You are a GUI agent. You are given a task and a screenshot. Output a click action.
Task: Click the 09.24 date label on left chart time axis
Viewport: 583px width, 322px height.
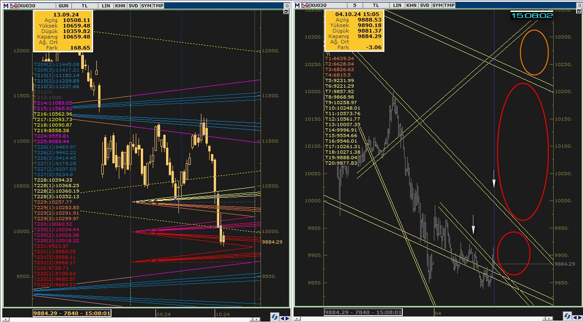(163, 314)
